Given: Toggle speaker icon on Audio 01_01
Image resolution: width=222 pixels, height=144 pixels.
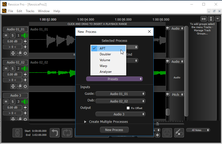Looking at the screenshot, I should tap(25, 35).
